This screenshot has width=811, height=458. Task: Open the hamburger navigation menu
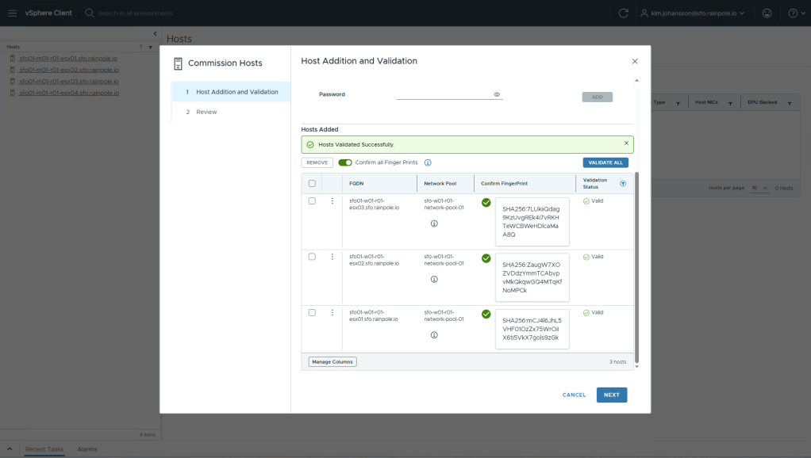pos(12,13)
